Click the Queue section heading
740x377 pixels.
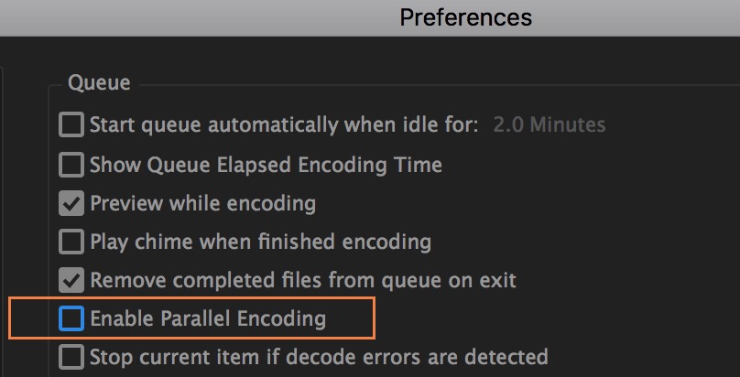[99, 83]
